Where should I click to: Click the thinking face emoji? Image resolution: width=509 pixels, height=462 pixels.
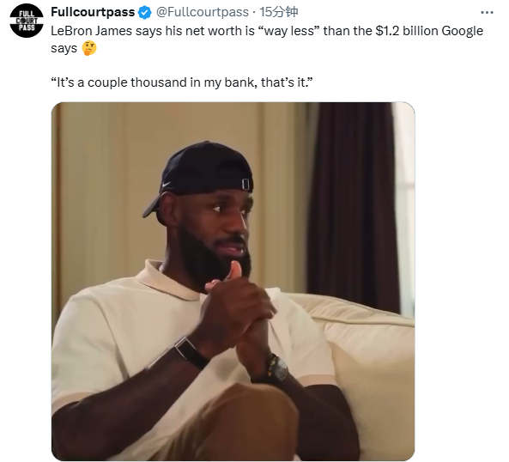(89, 48)
